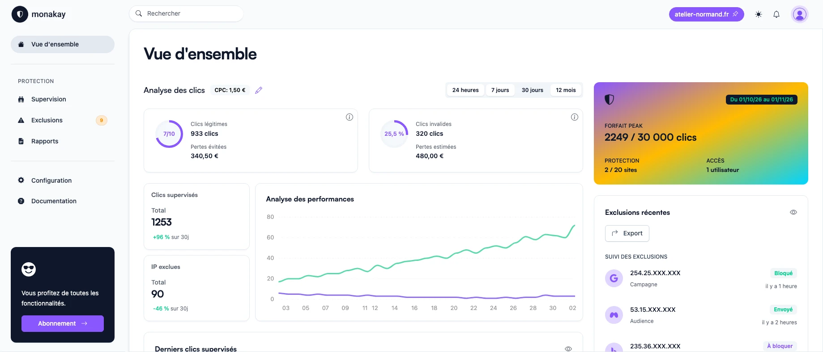Click the shield icon on forfait card
Viewport: 823px width, 352px height.
coord(610,99)
